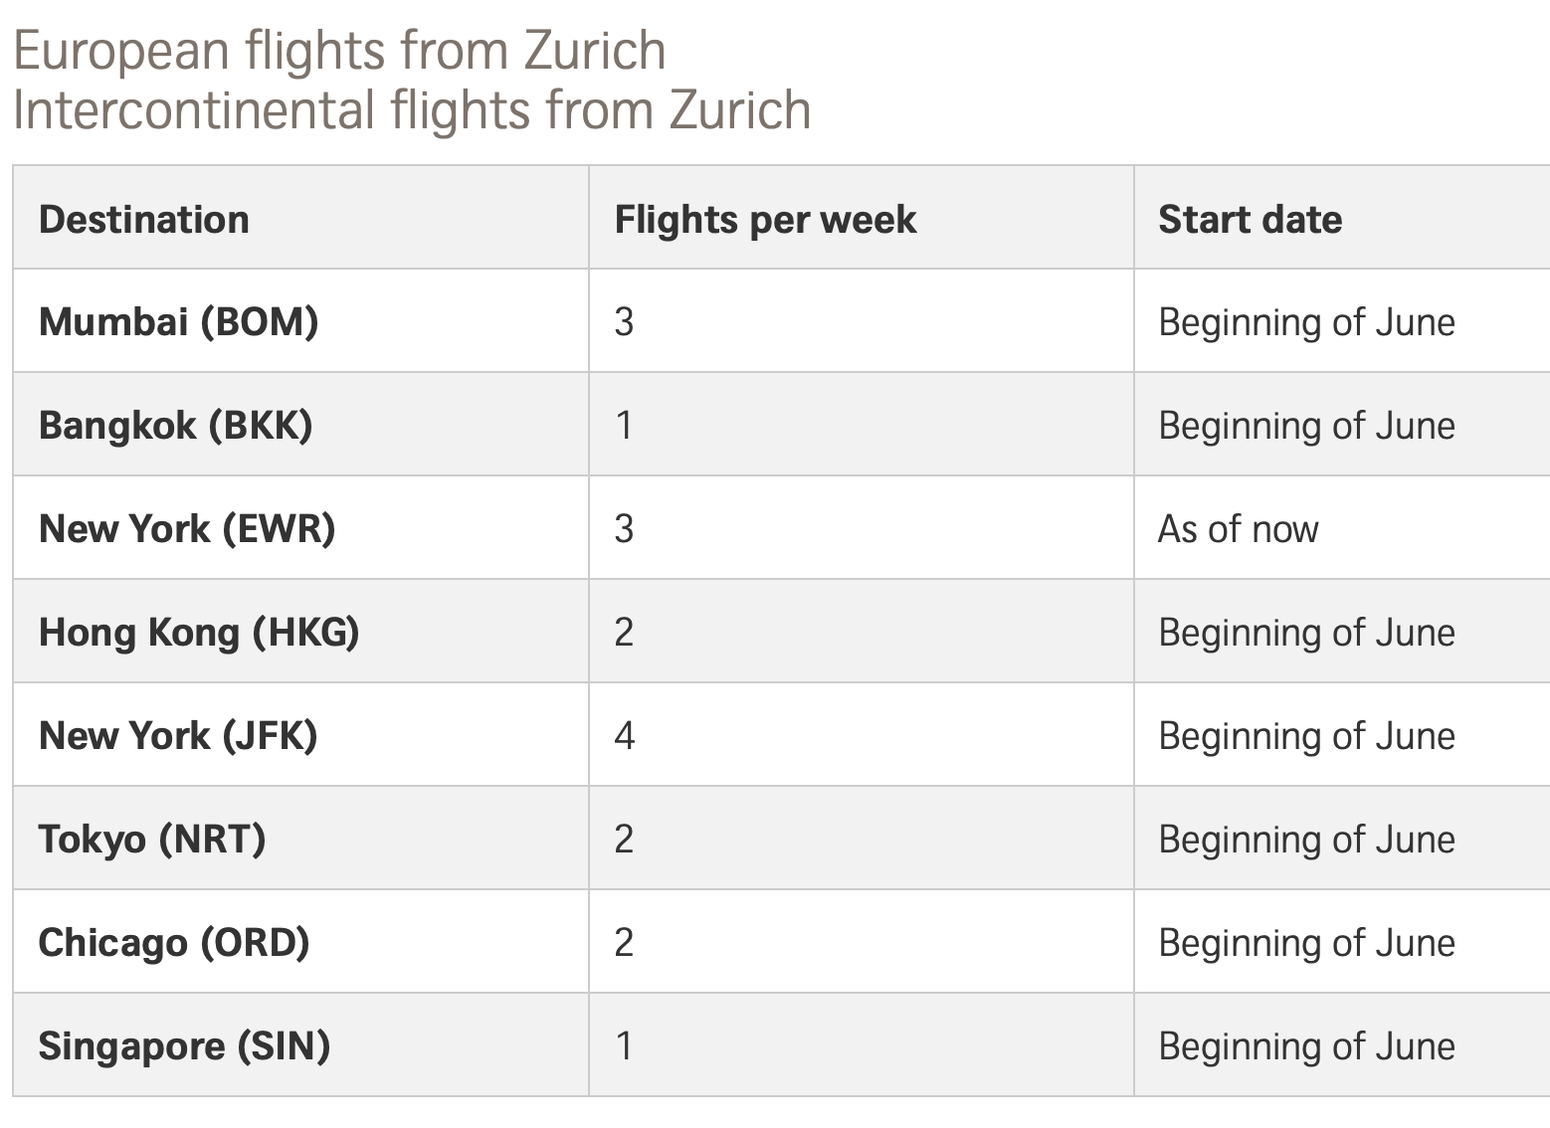Viewport: 1550px width, 1128px height.
Task: Click the European flights from Zurich heading
Action: pyautogui.click(x=339, y=51)
